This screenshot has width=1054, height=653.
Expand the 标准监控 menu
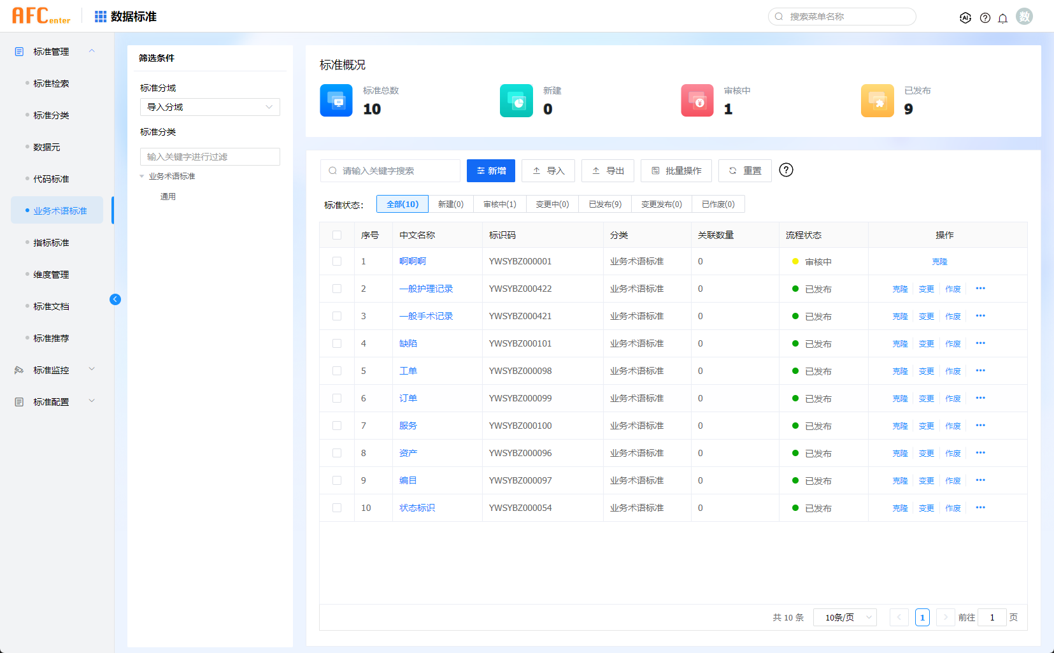click(x=92, y=370)
